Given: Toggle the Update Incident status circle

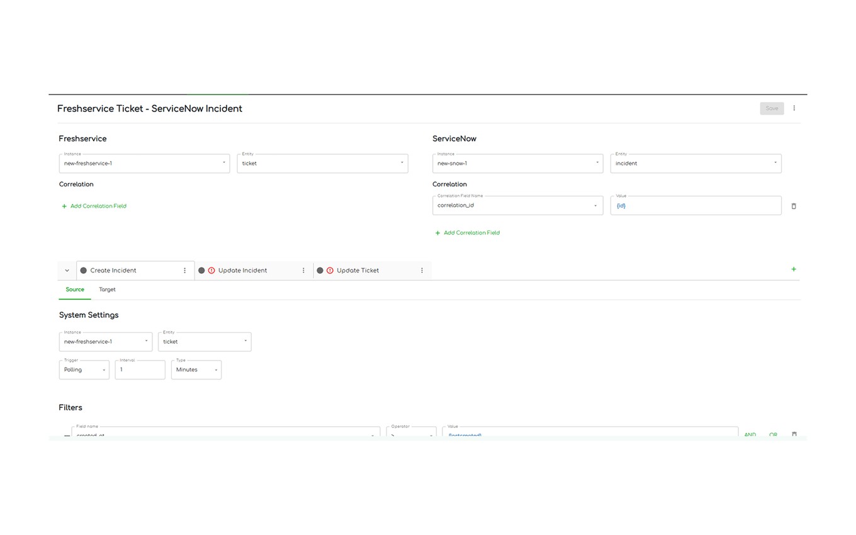Looking at the screenshot, I should pyautogui.click(x=201, y=271).
